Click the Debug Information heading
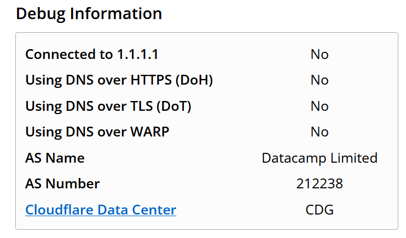 (x=89, y=14)
